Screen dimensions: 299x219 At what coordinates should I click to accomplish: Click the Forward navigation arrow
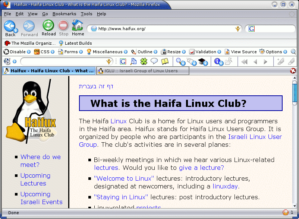(x=29, y=26)
